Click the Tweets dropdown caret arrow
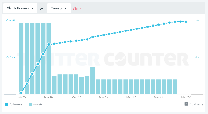208x114 pixels. point(66,9)
